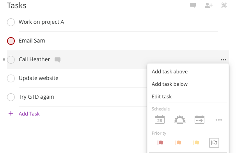
Task: Set priority 2 orange flag
Action: 178,142
